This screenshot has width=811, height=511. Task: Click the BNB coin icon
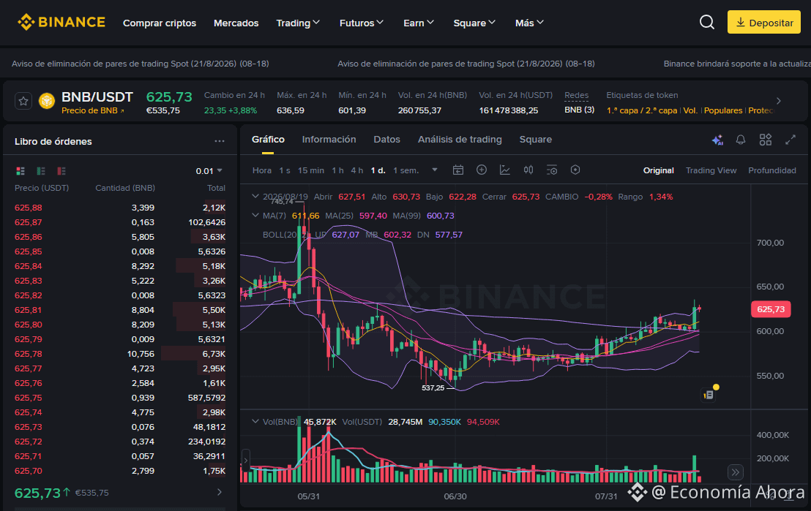click(x=47, y=101)
